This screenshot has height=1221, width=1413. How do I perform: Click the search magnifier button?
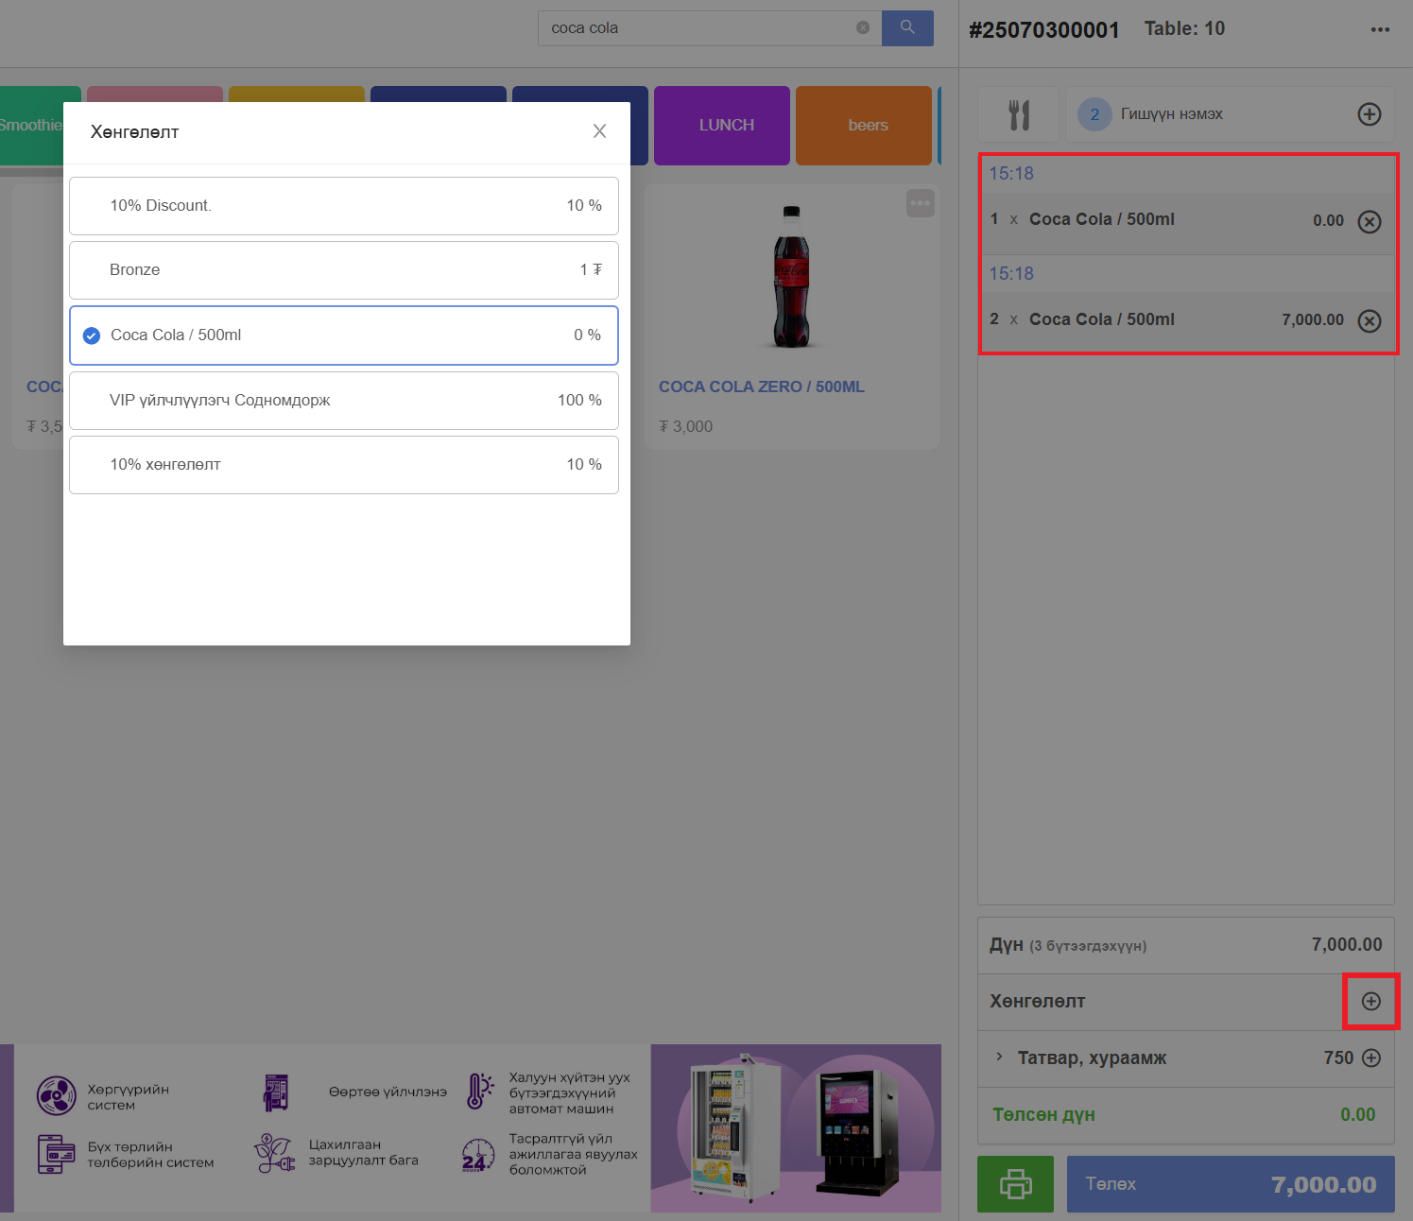tap(906, 27)
